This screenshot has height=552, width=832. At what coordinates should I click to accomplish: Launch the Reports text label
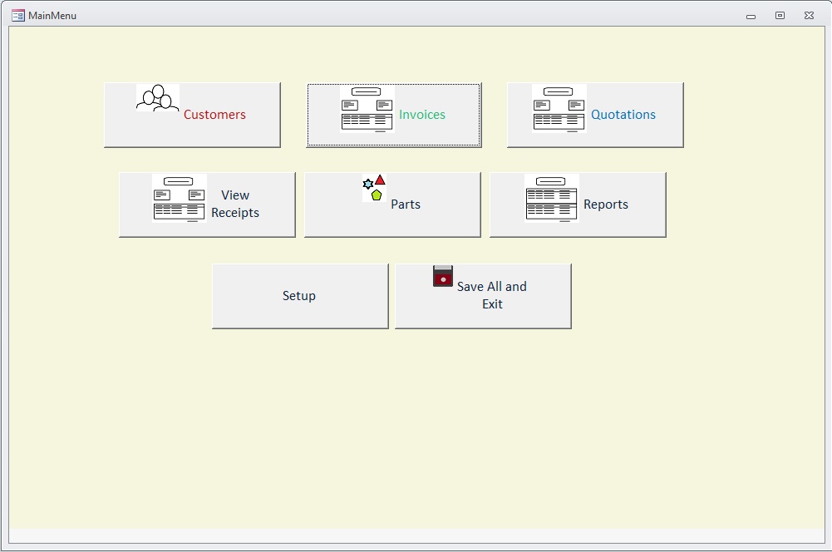pos(606,205)
